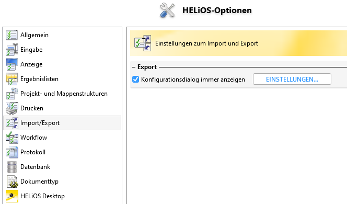Open the EINSTELLUNGEN... export settings
The image size is (347, 204).
292,79
